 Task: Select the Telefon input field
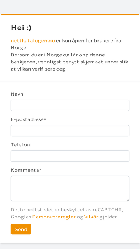70,156
